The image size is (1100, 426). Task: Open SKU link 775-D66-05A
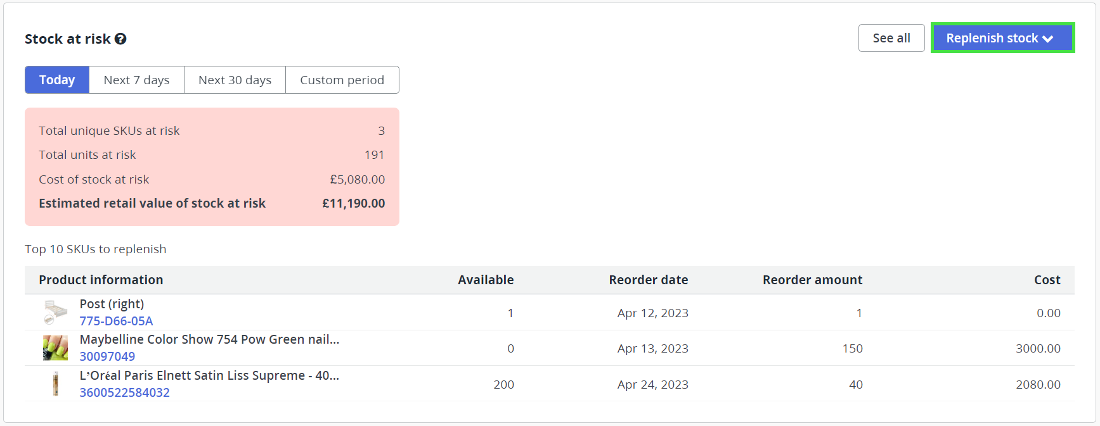(x=116, y=321)
